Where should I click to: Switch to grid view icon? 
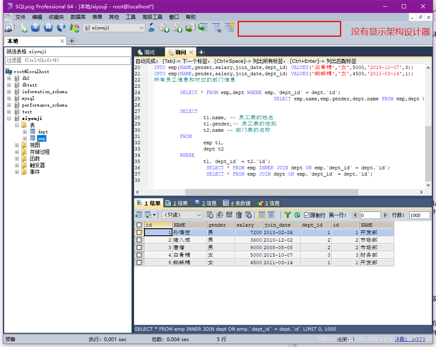261,215
